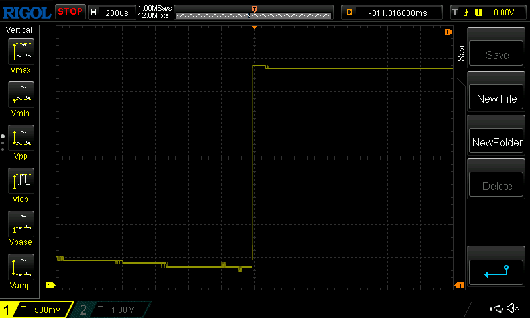Pick the Vtop measurement icon
This screenshot has width=530, height=318.
(20, 184)
